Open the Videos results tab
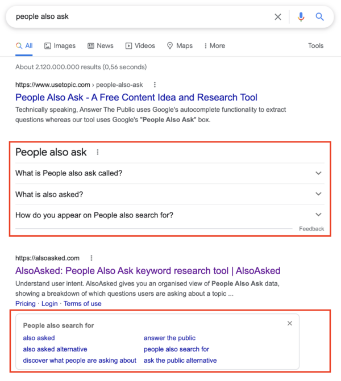This screenshot has height=381, width=341. pyautogui.click(x=140, y=46)
